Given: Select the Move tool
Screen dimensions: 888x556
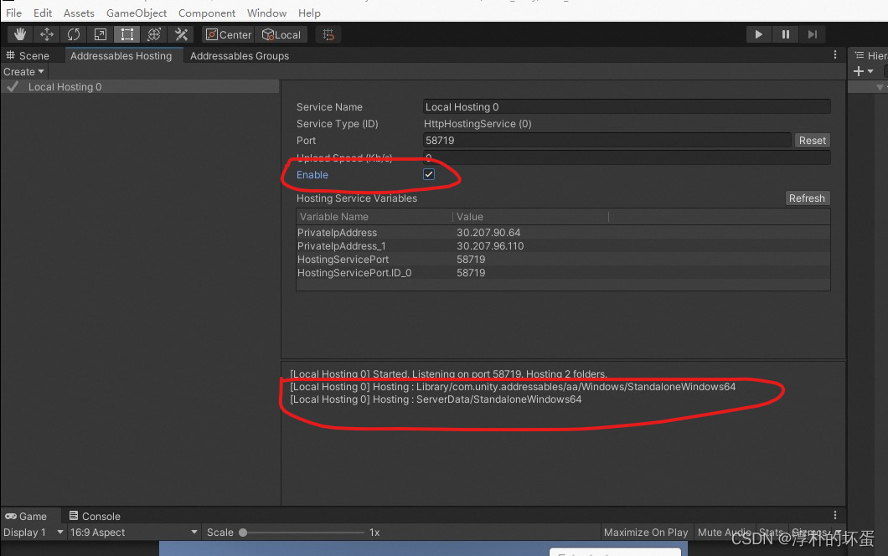Looking at the screenshot, I should (46, 34).
